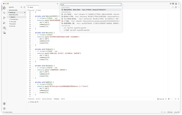Screen dimensions: 182x115
Task: Select new.cpp in Linux DO Lists
Action: (x=16, y=22)
